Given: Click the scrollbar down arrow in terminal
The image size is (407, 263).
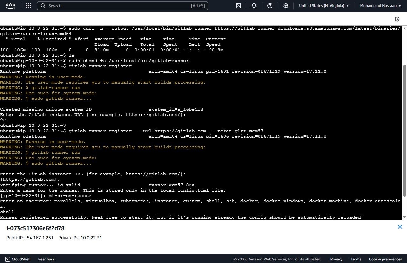Looking at the screenshot, I should pos(405,217).
